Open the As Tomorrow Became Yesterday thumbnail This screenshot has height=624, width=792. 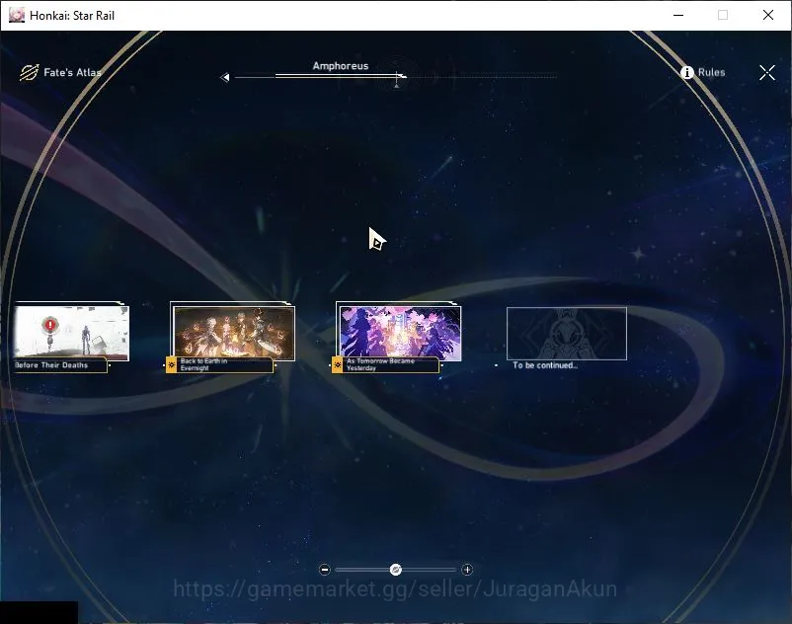pos(400,333)
